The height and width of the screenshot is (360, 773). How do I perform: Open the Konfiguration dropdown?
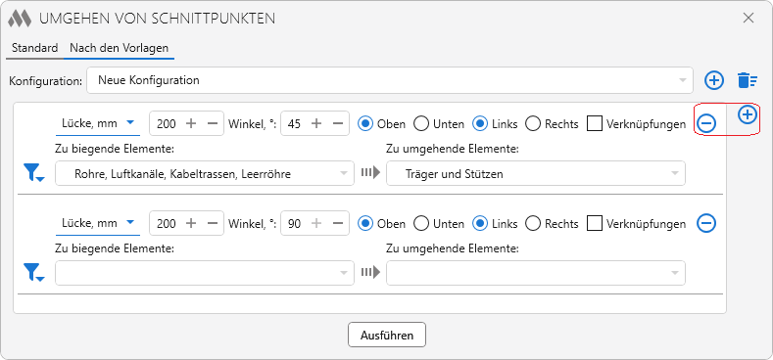point(390,80)
